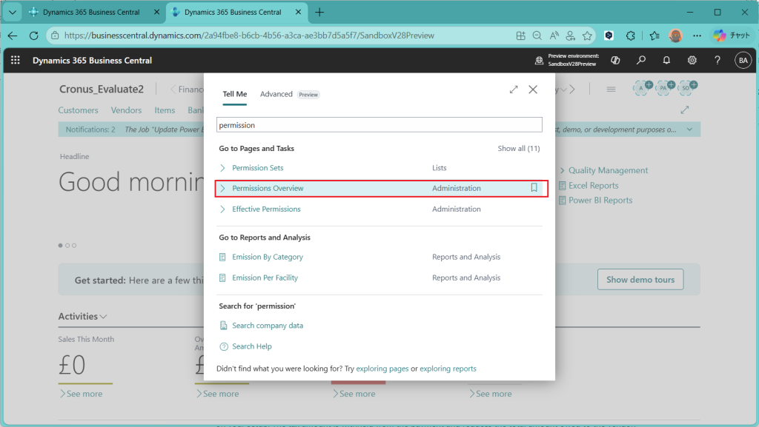Switch to the Advanced tab
The image size is (759, 427).
(276, 95)
